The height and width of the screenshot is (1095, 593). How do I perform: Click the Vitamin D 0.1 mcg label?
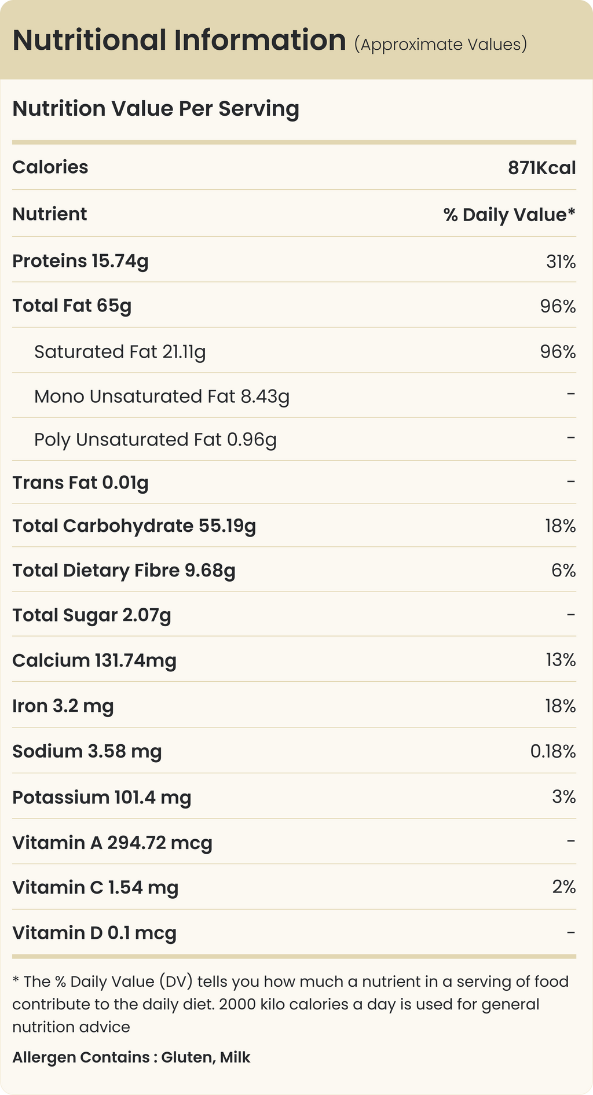point(94,933)
